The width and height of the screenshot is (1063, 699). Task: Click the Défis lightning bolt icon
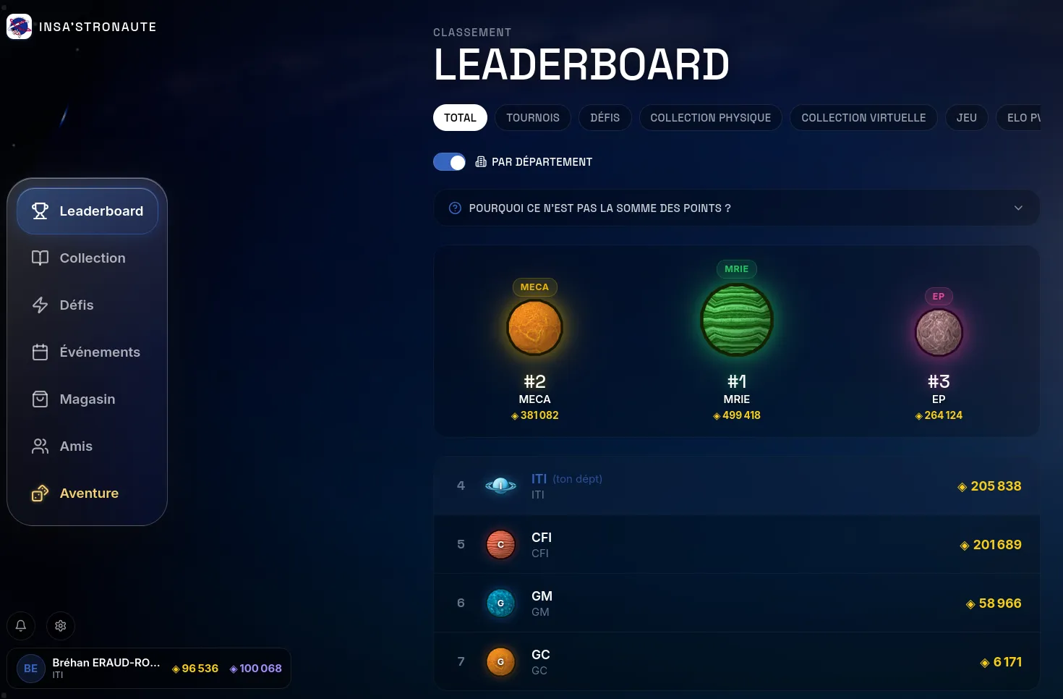pyautogui.click(x=40, y=305)
